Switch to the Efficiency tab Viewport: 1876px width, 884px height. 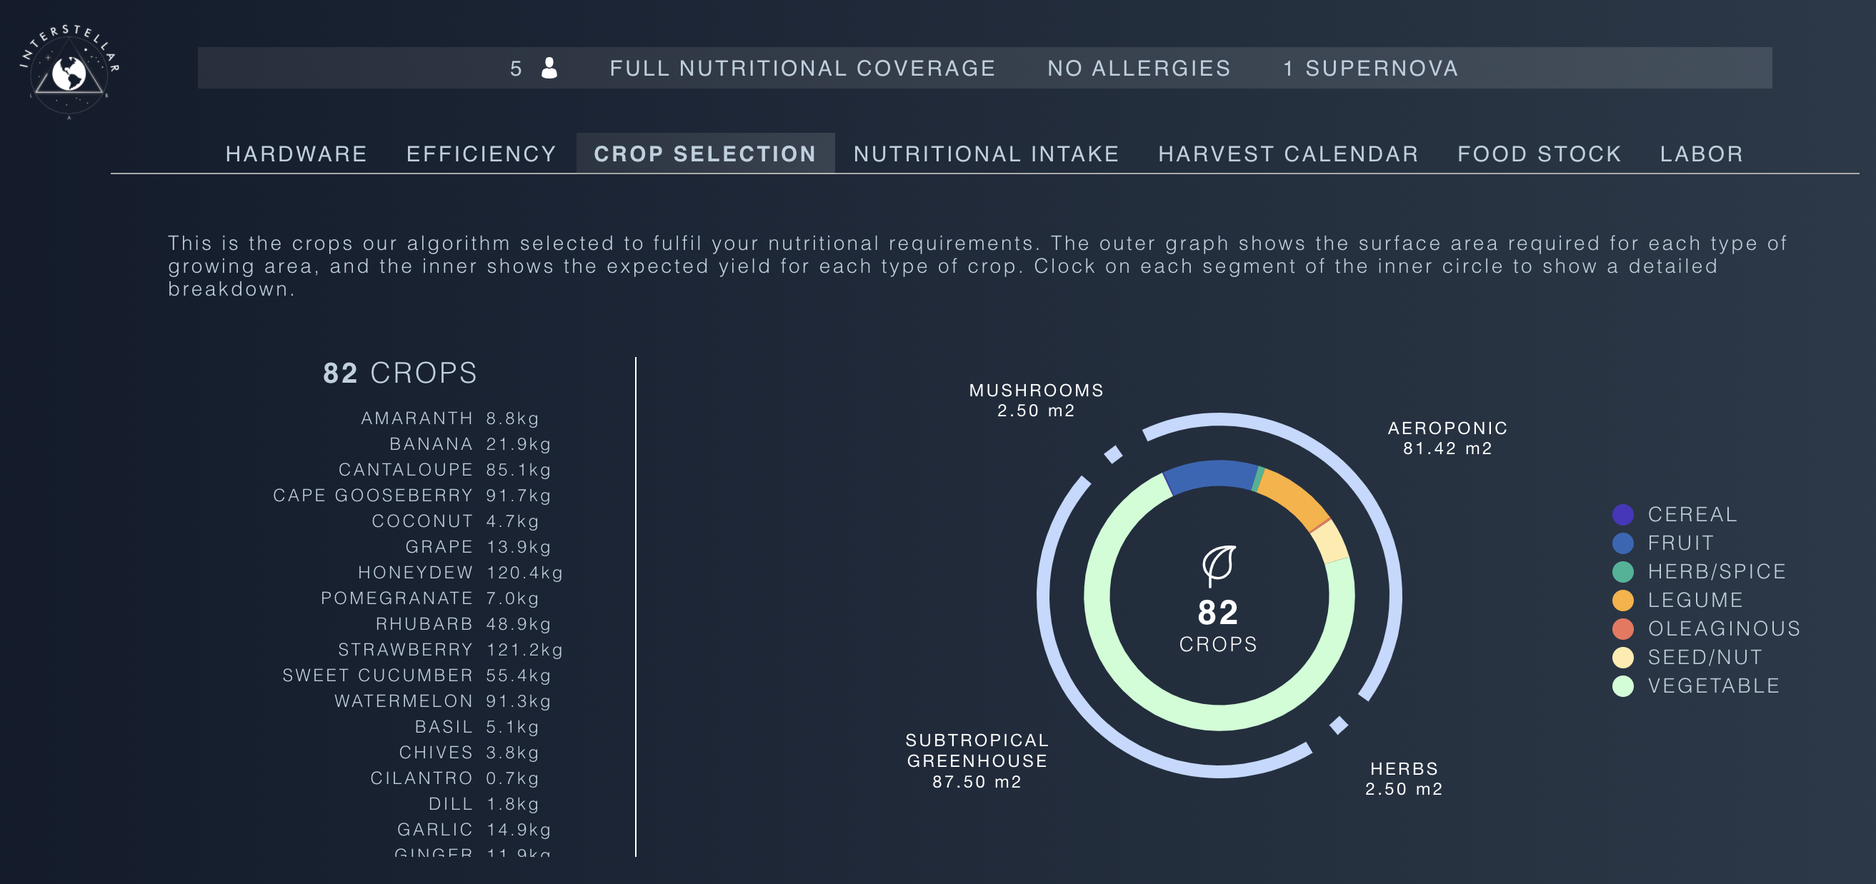[482, 154]
